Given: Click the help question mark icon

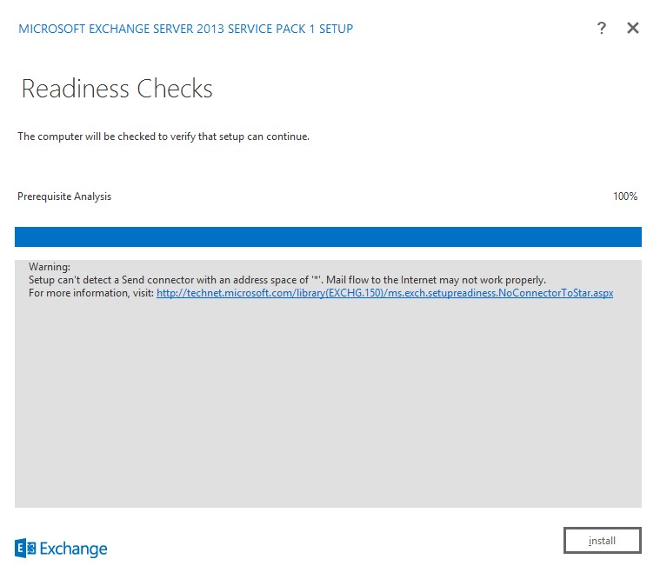Looking at the screenshot, I should coord(601,28).
